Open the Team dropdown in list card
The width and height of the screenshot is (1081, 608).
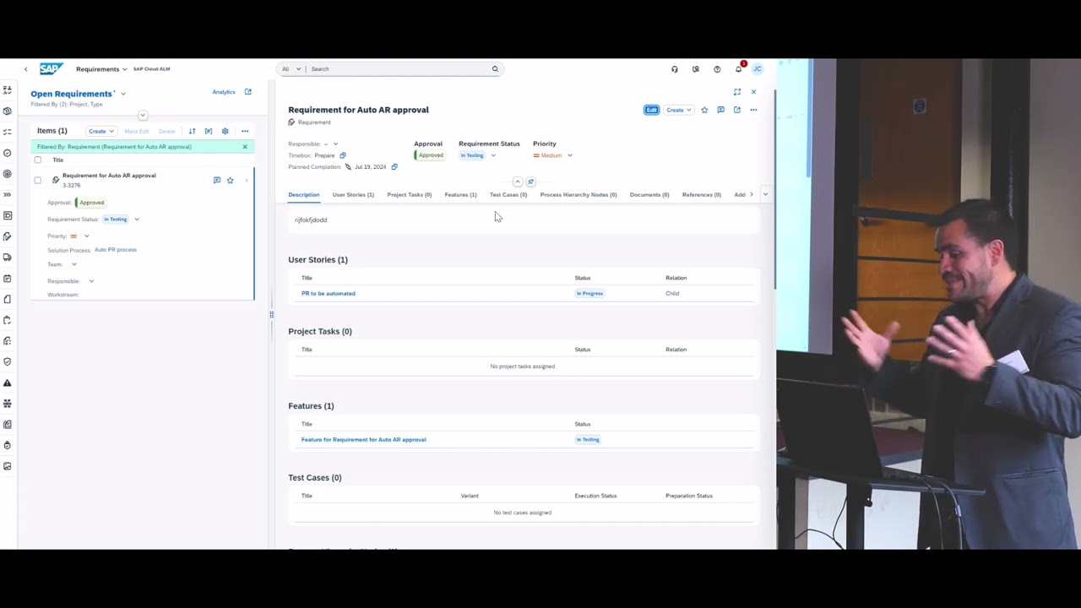point(73,264)
